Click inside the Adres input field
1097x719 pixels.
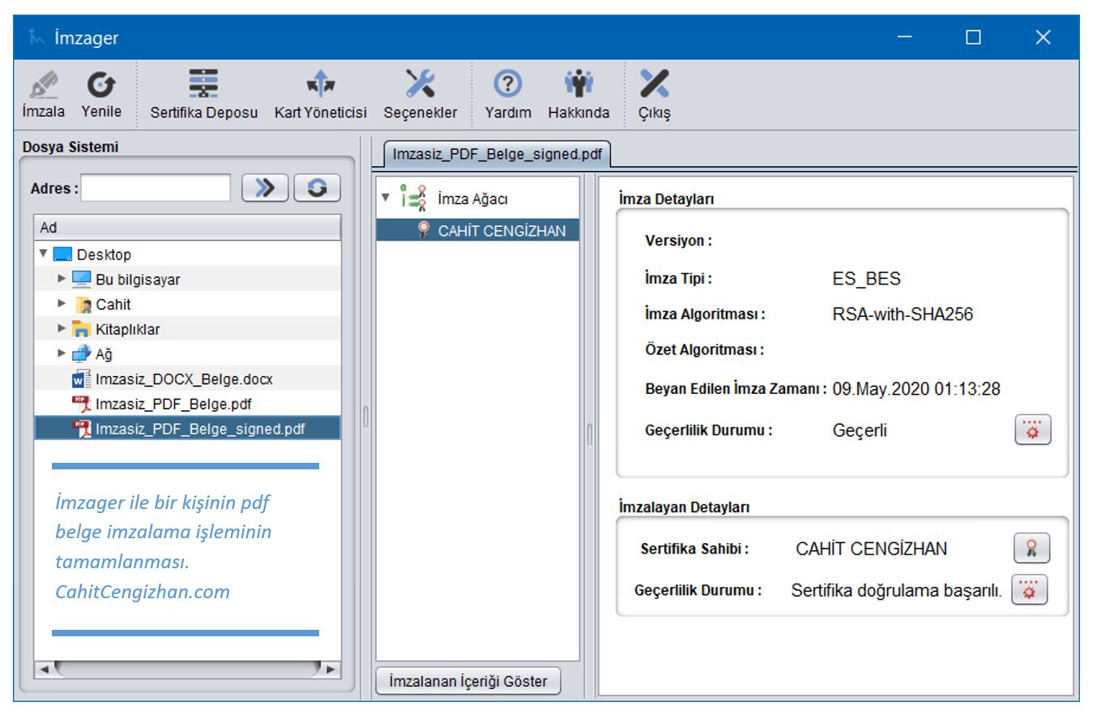(x=156, y=188)
